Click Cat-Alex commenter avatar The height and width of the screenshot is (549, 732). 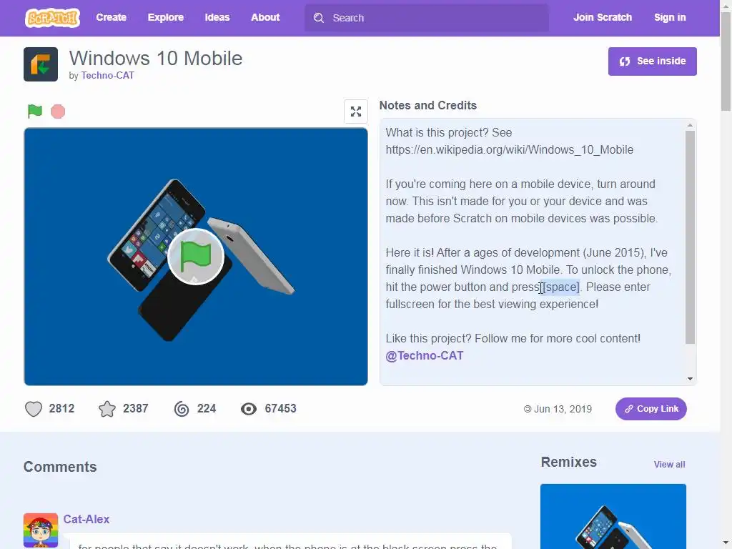pyautogui.click(x=41, y=530)
